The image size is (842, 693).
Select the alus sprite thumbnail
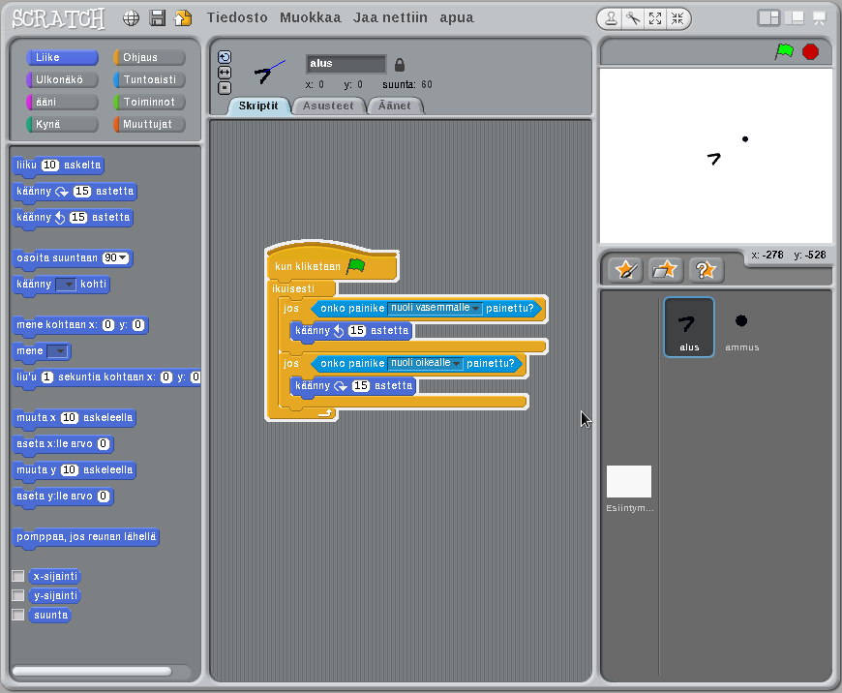[689, 327]
